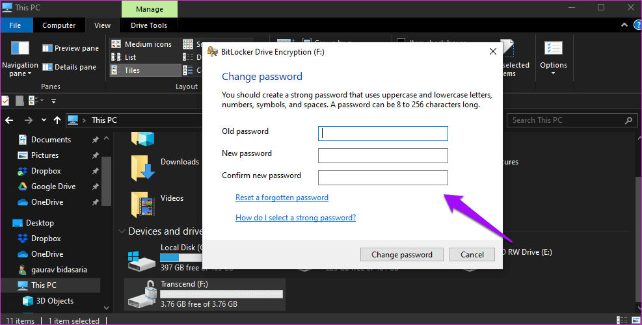Select the Transcend (F:) drive
The height and width of the screenshot is (325, 642).
point(205,294)
